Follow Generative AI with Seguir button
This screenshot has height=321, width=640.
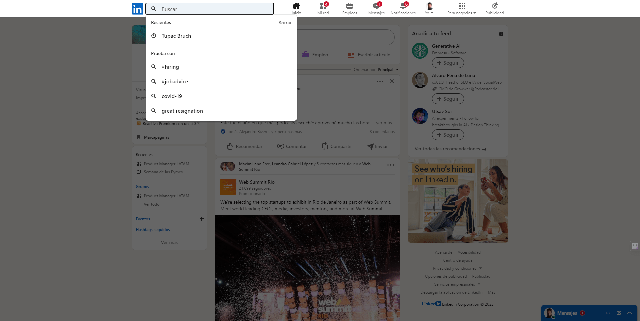[448, 63]
